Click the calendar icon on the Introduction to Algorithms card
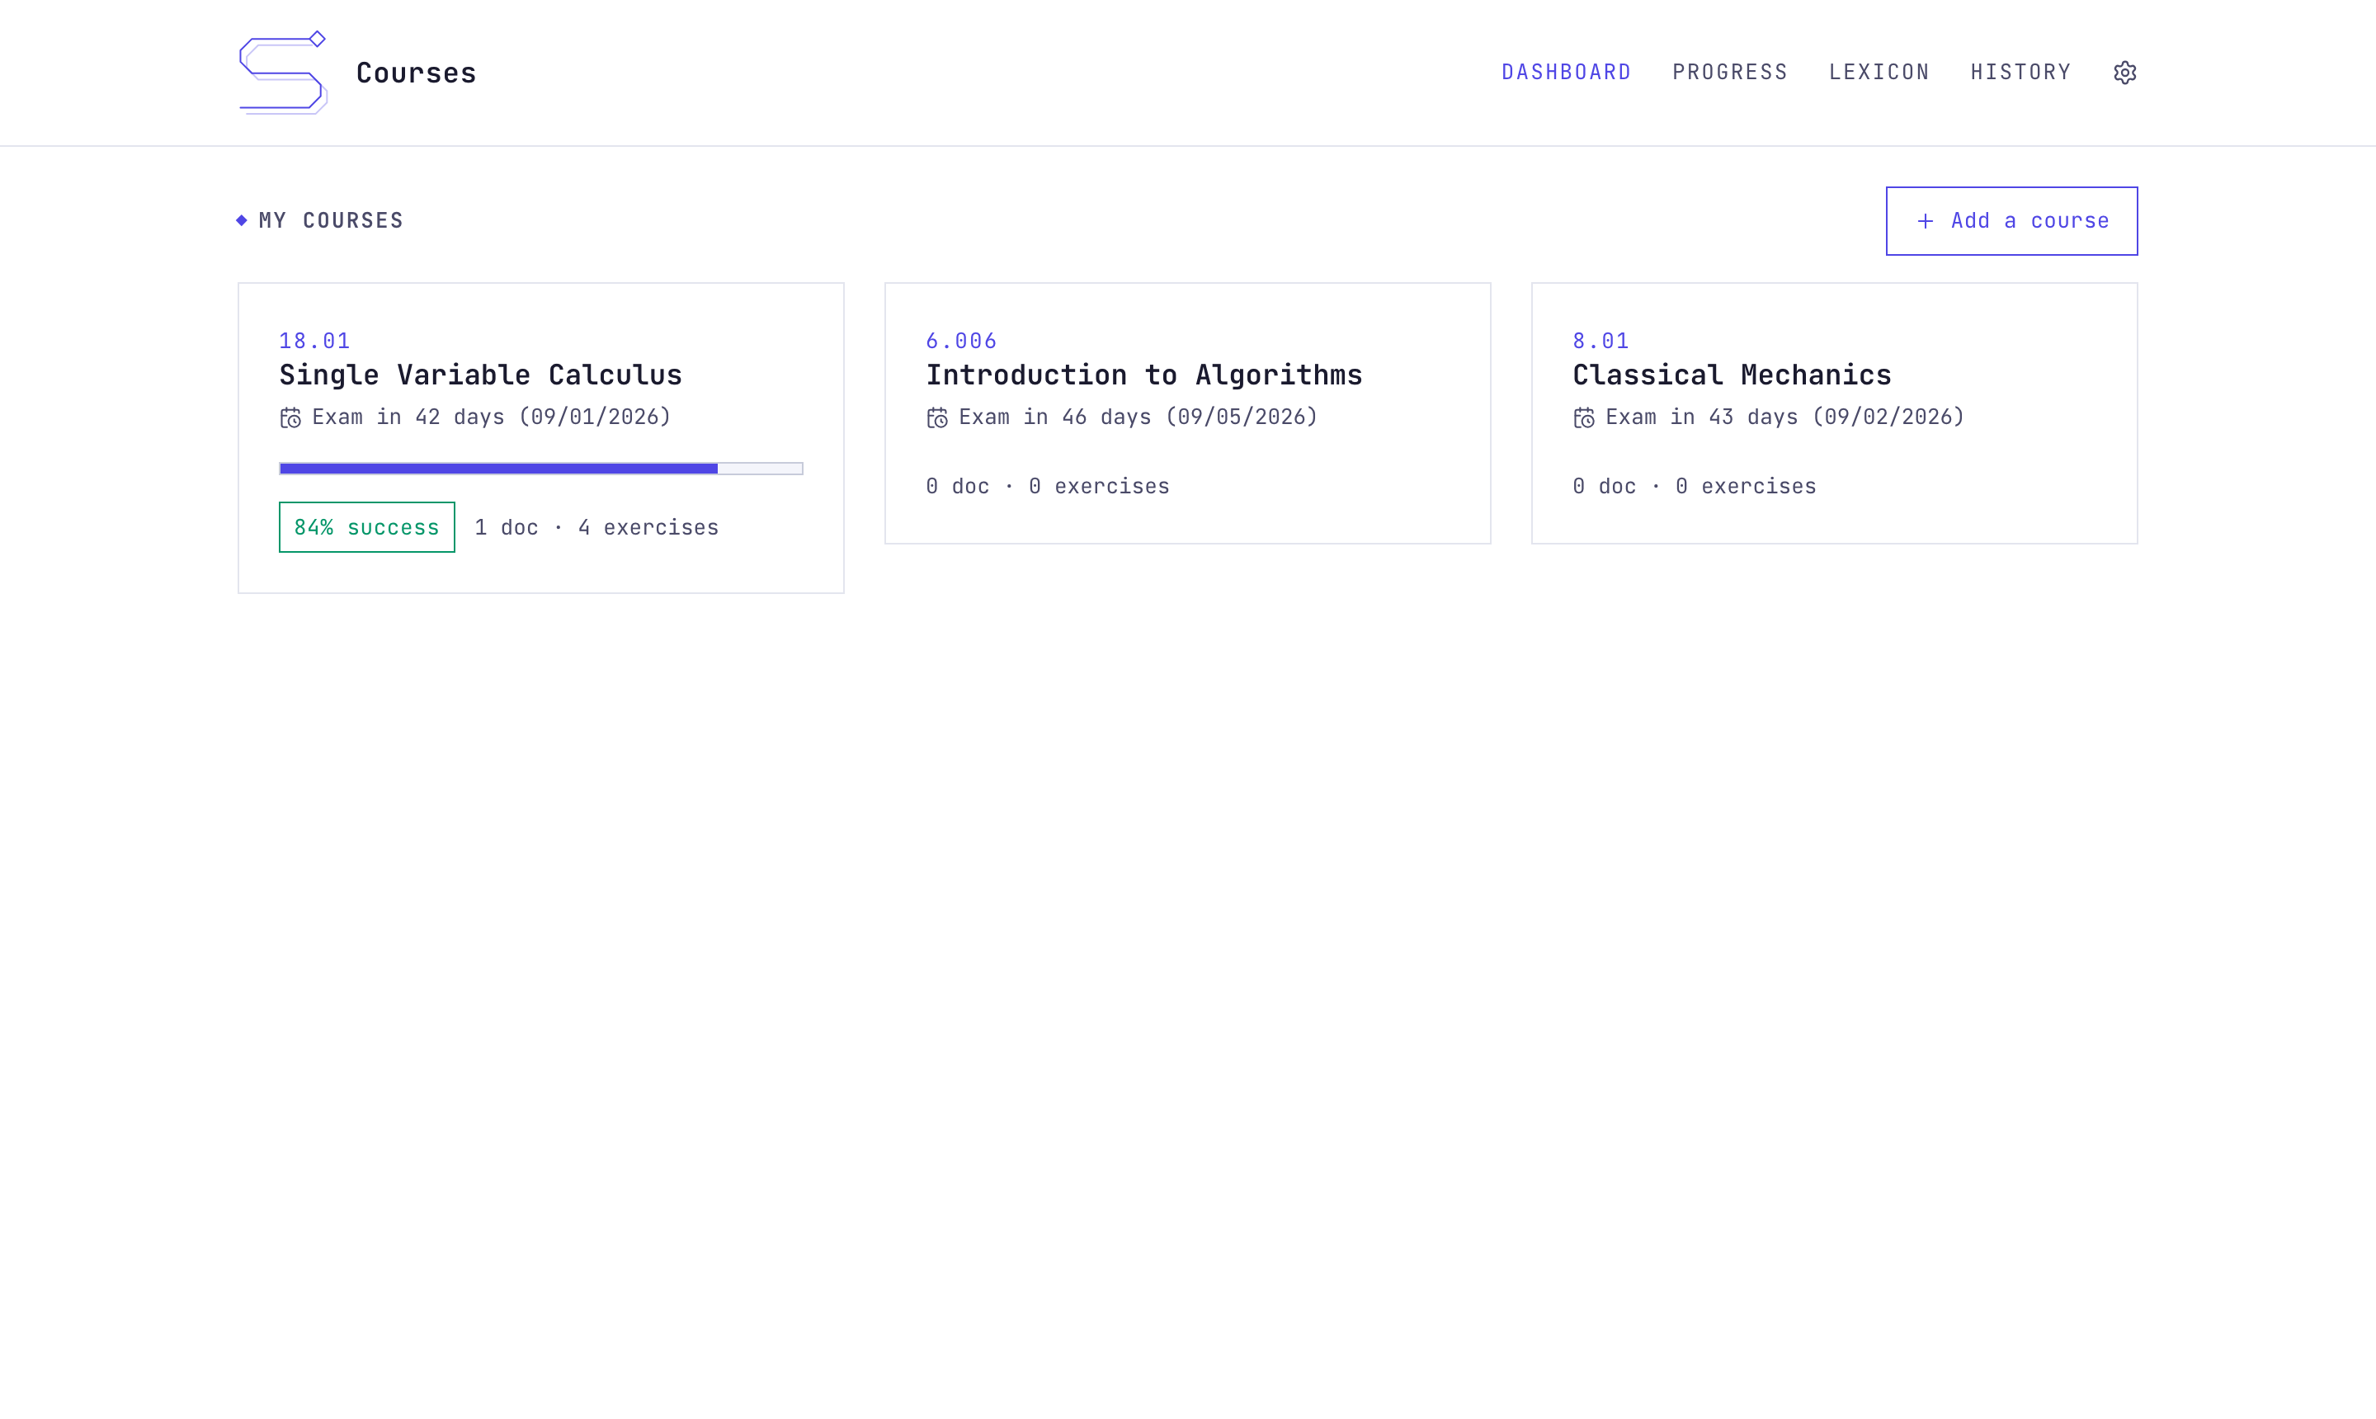Screen dimensions: 2376x1419 [x=937, y=417]
